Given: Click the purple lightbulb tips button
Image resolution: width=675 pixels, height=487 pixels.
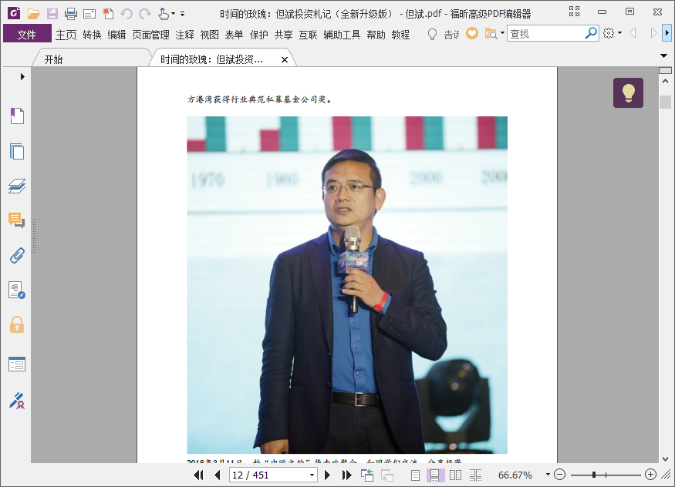Looking at the screenshot, I should click(628, 92).
